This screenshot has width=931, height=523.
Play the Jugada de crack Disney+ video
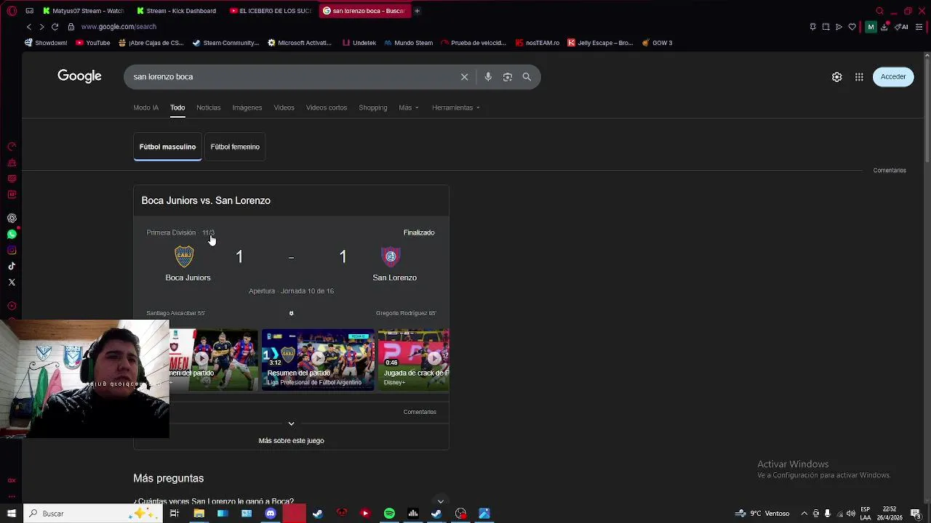point(413,360)
